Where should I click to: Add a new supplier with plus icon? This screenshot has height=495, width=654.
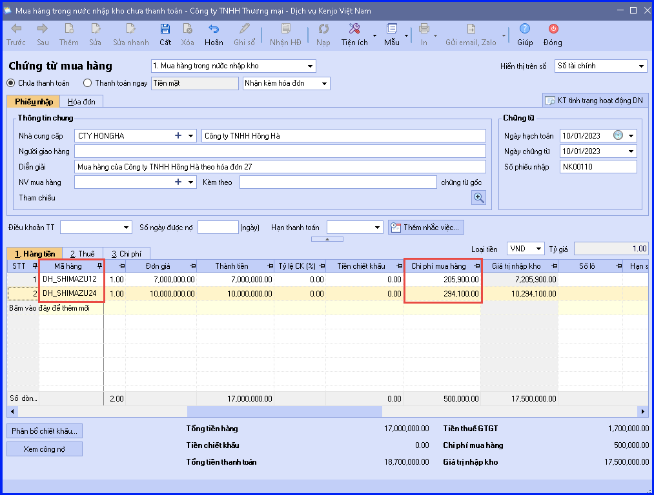178,136
